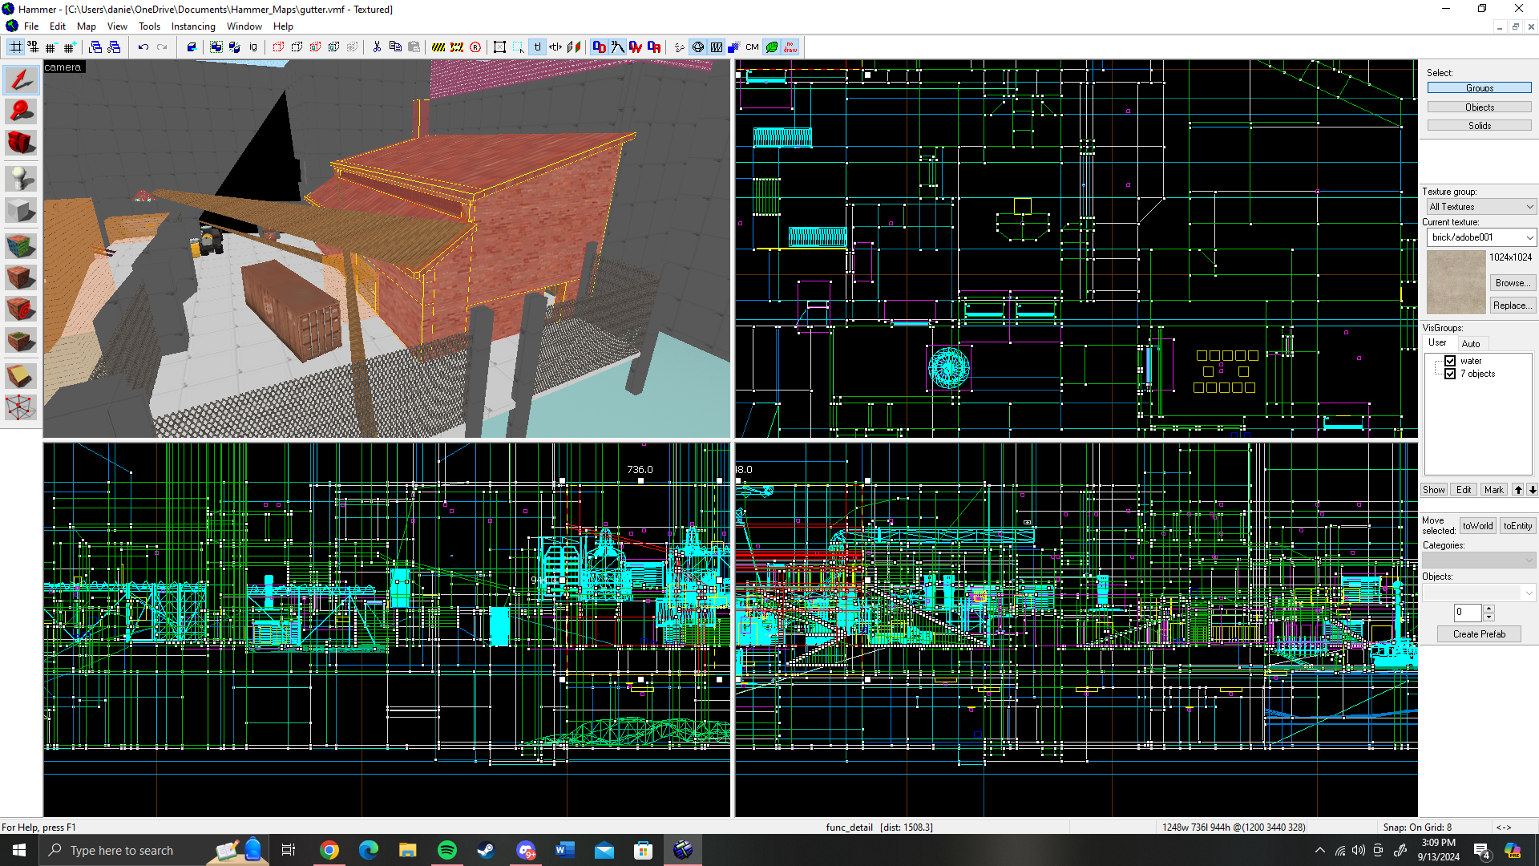The height and width of the screenshot is (866, 1539).
Task: Decrease grid size in toolbar
Action: click(50, 47)
